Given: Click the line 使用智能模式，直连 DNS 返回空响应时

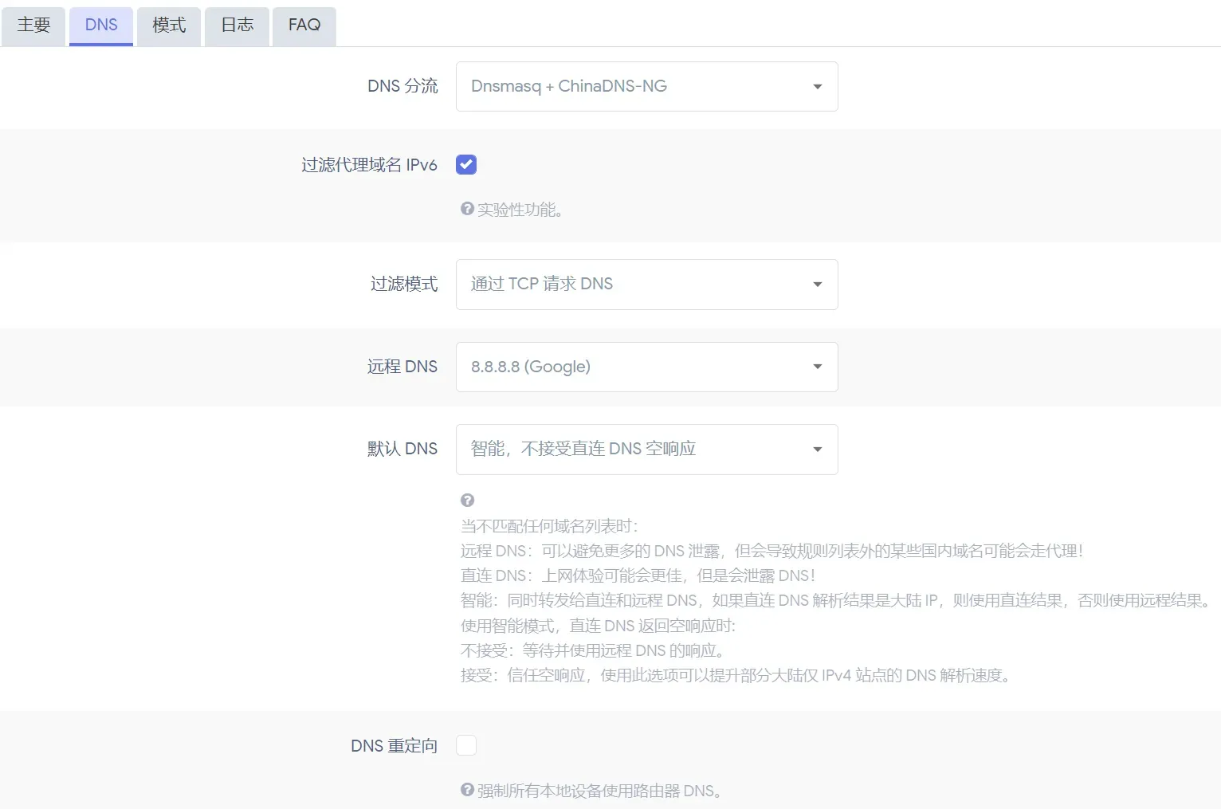Looking at the screenshot, I should pyautogui.click(x=599, y=626).
